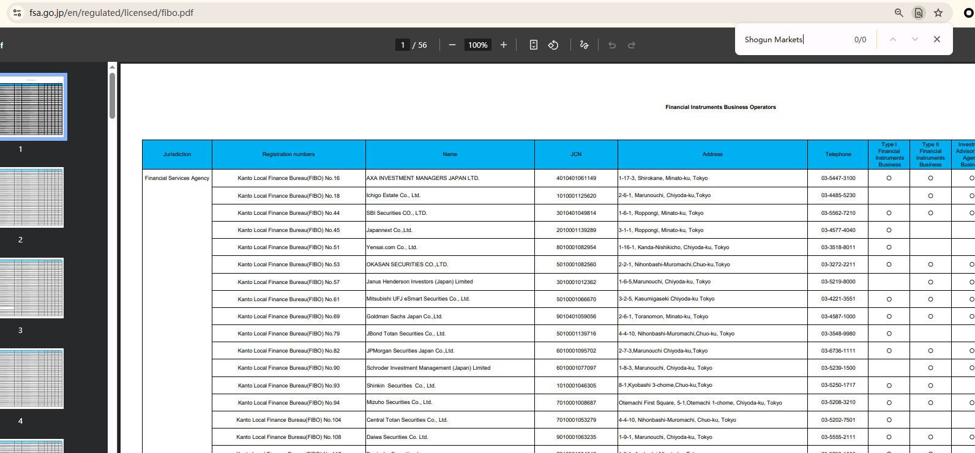Close the find in page bar
The image size is (975, 453).
coord(936,39)
